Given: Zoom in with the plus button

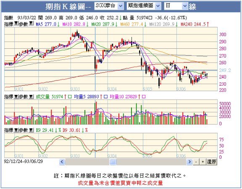Looking at the screenshot, I should click(x=203, y=162).
